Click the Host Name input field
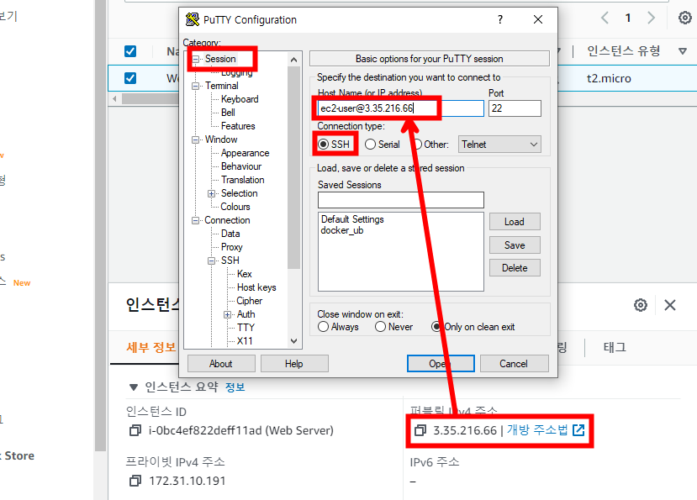Image resolution: width=697 pixels, height=500 pixels. point(400,108)
